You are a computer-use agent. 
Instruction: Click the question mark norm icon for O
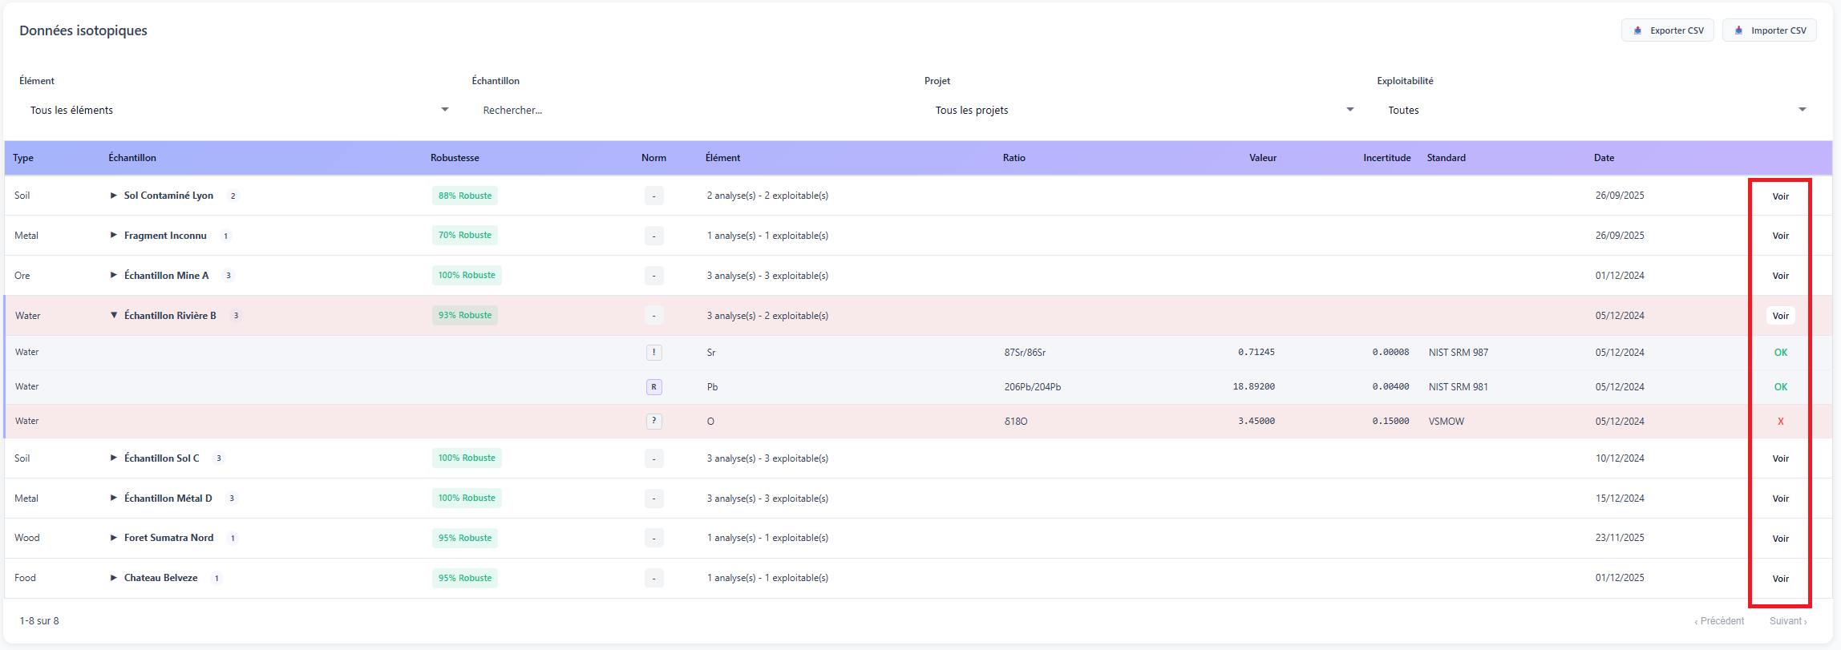click(653, 421)
